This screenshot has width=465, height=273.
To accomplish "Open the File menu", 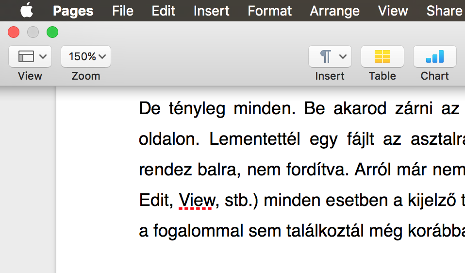I will tap(122, 11).
